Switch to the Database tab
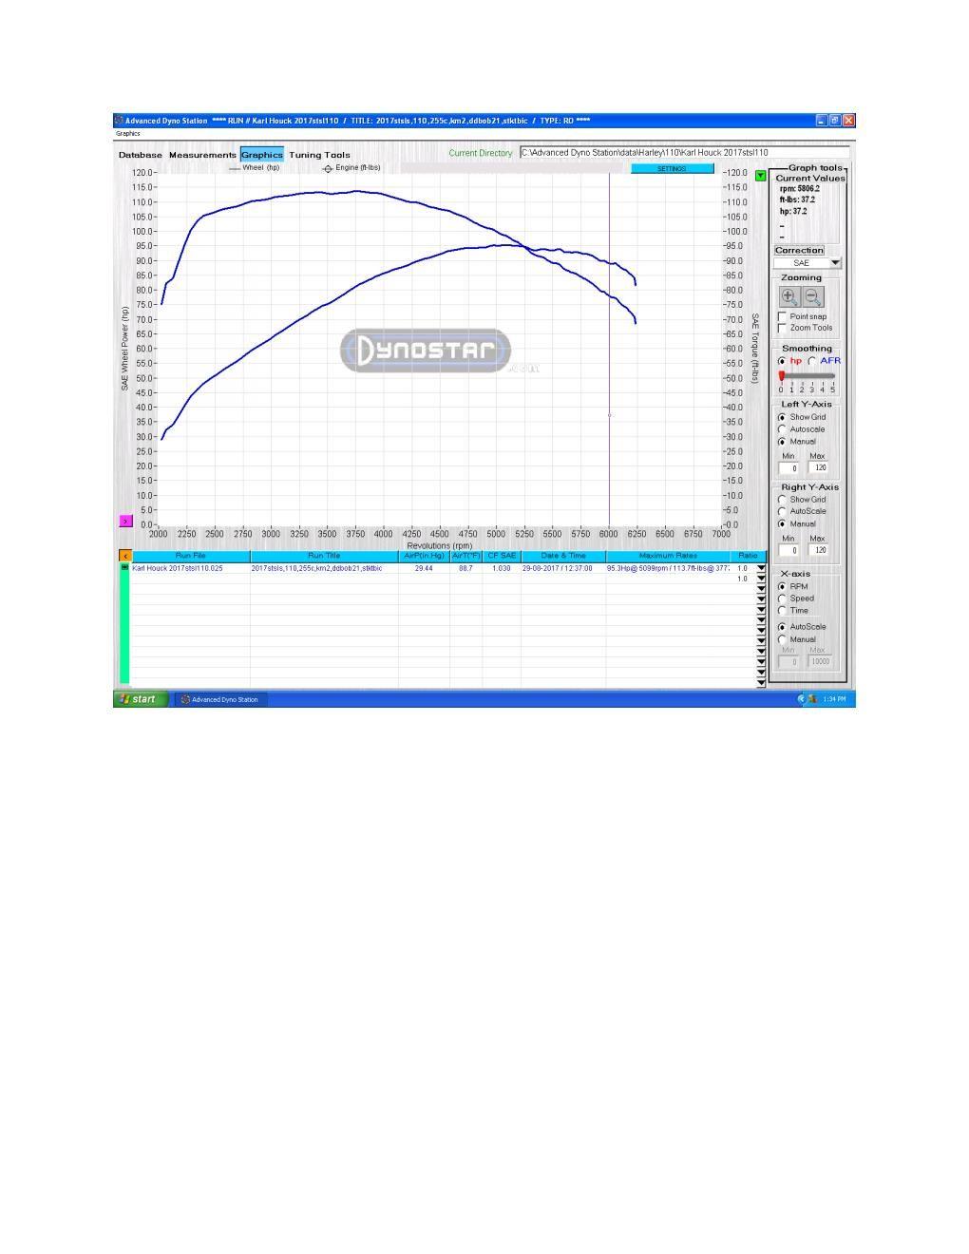969x1254 pixels. point(140,155)
